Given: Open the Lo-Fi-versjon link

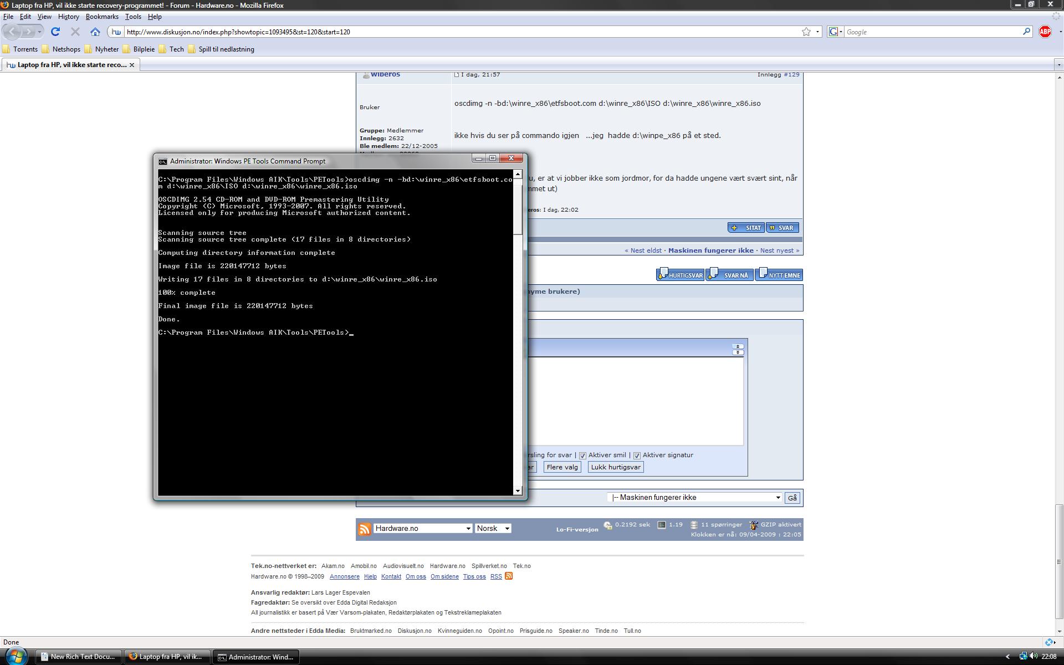Looking at the screenshot, I should tap(577, 529).
